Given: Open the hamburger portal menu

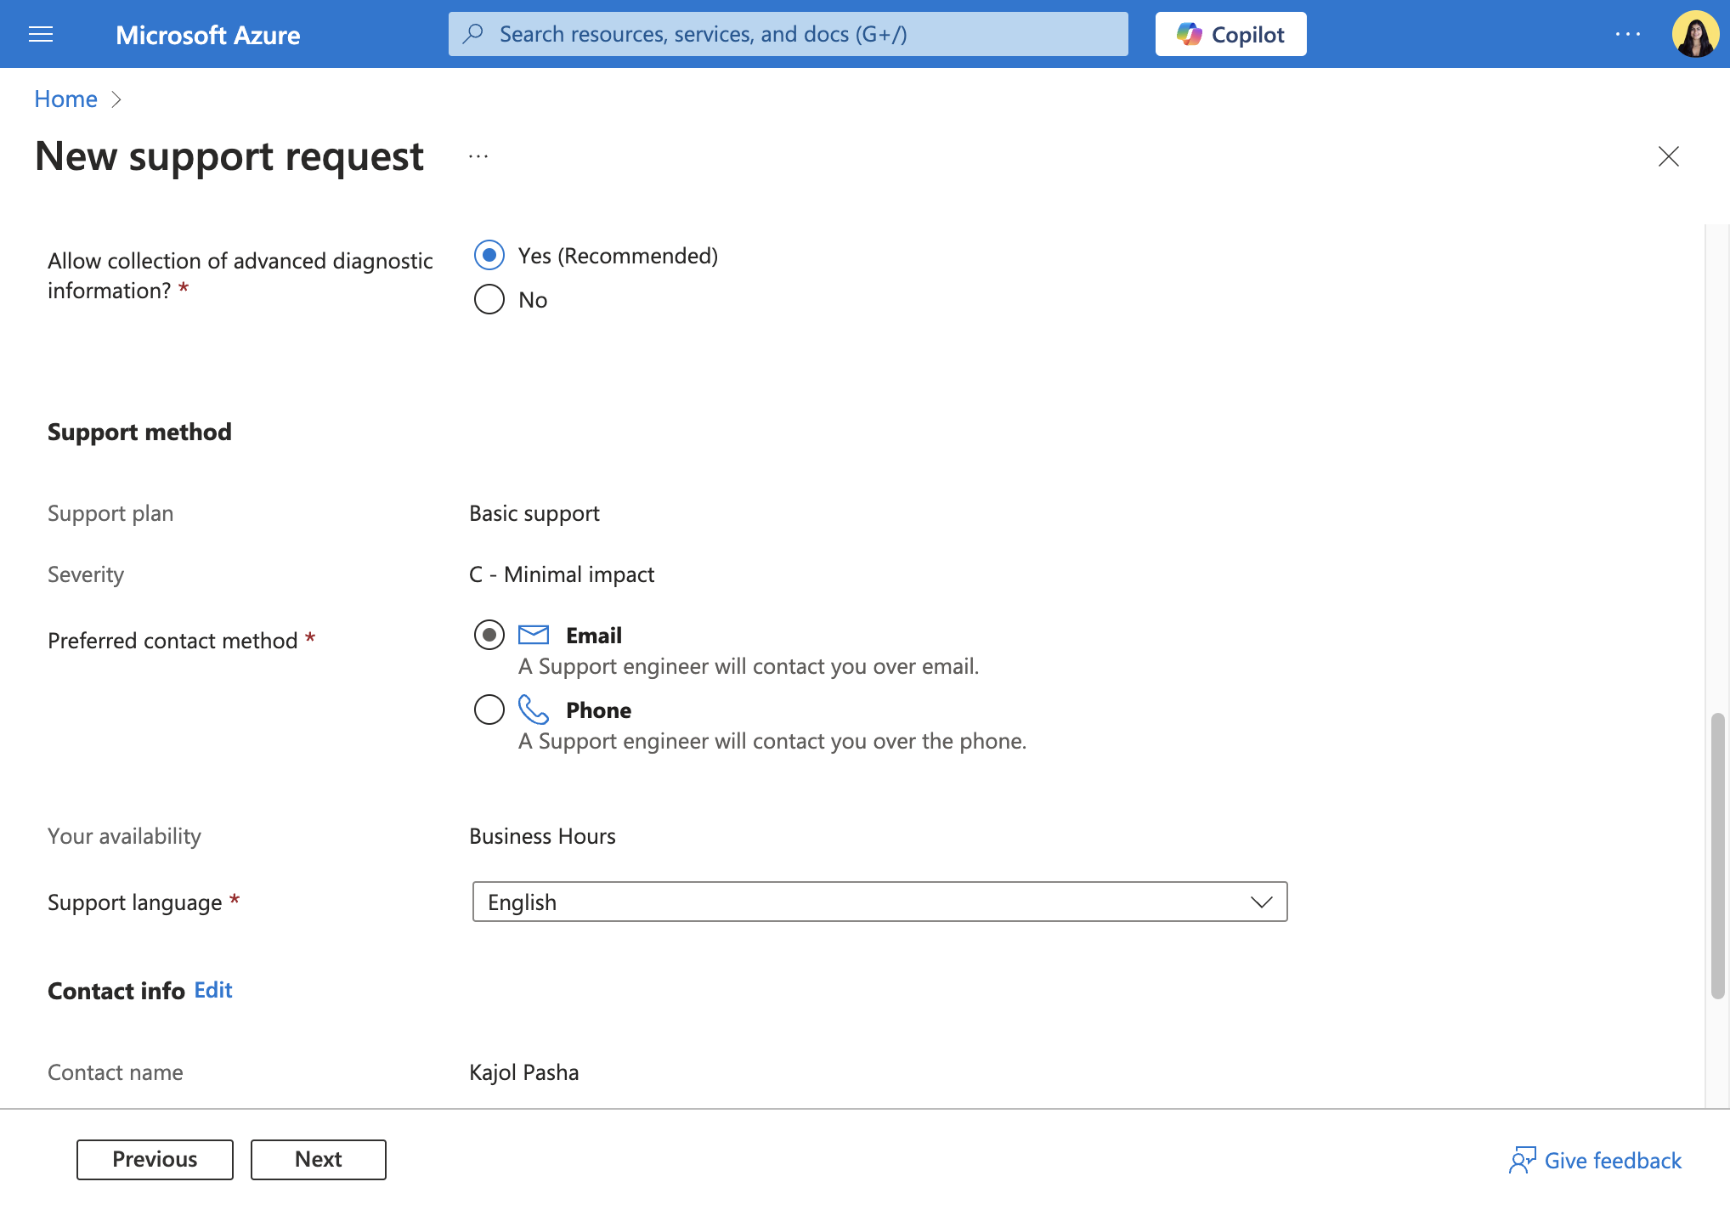Looking at the screenshot, I should (x=41, y=34).
